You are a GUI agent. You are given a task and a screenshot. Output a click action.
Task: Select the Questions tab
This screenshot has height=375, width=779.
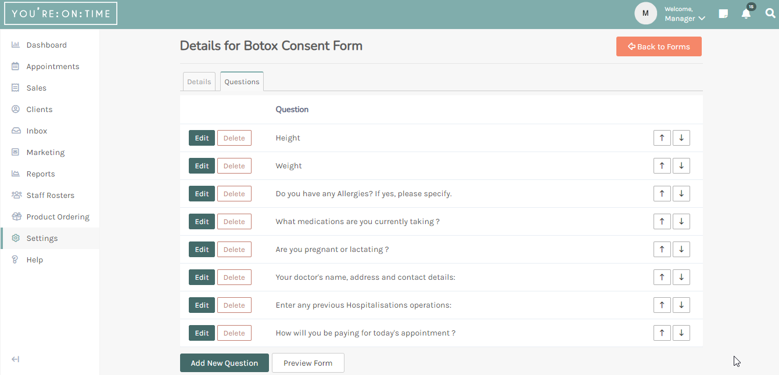242,82
